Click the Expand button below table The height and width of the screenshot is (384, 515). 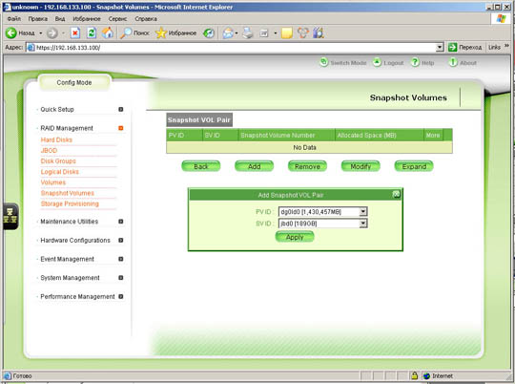pyautogui.click(x=414, y=166)
